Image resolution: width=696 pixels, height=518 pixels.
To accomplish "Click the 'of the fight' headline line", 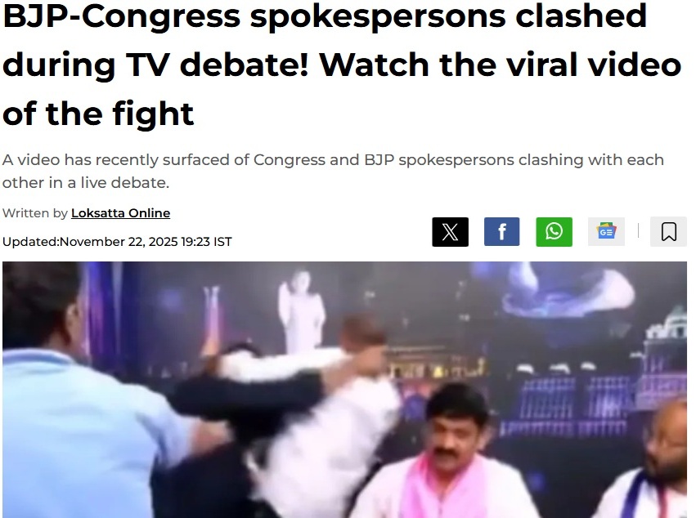I will [x=98, y=114].
